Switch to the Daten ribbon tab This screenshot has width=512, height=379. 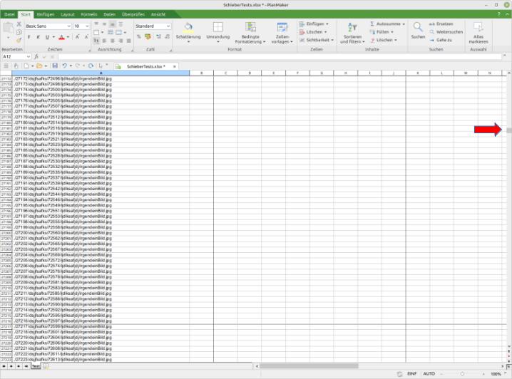109,14
